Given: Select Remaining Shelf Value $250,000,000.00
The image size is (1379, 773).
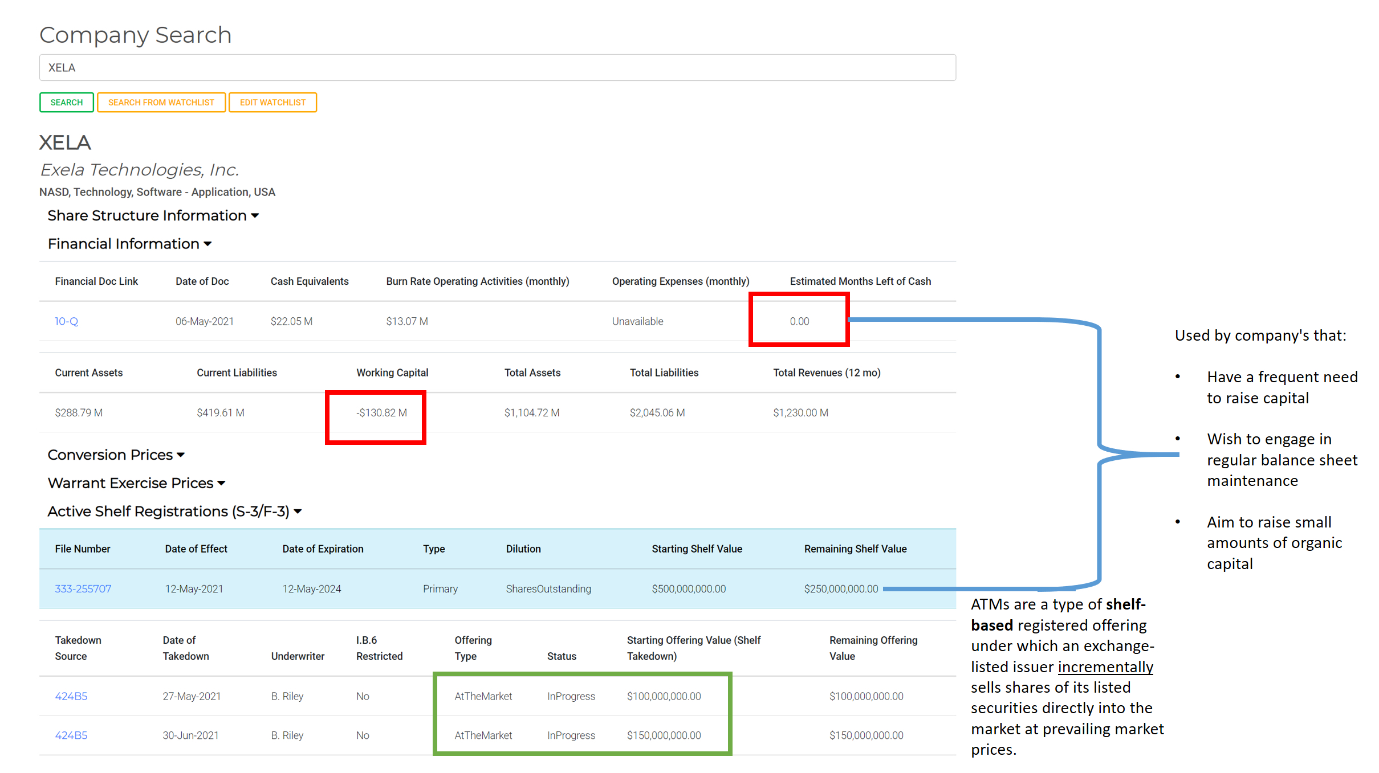Looking at the screenshot, I should [x=841, y=589].
